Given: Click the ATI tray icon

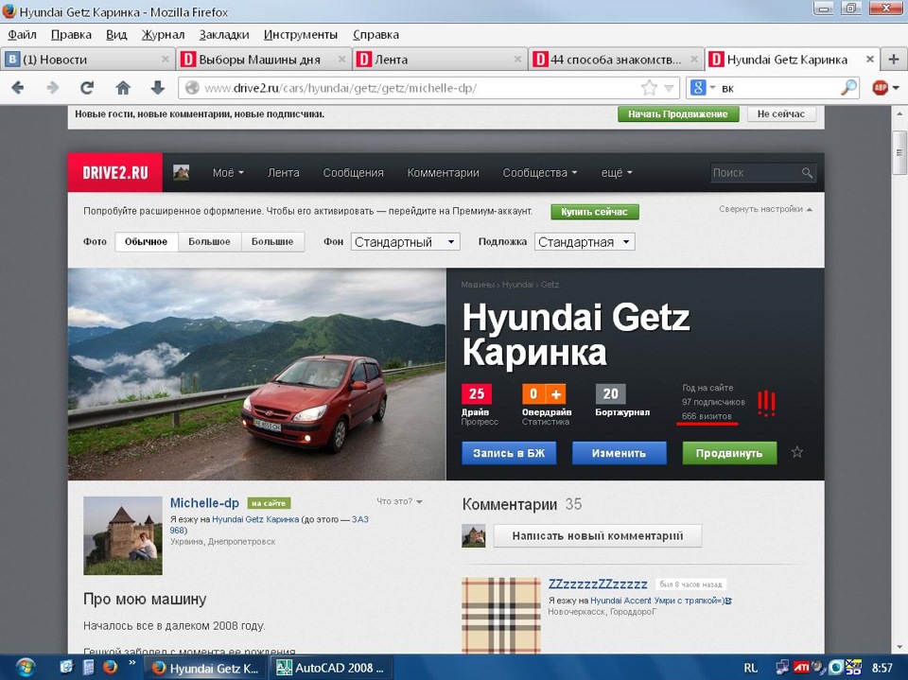Looking at the screenshot, I should coord(801,668).
